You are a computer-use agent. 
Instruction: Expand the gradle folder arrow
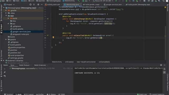pos(6,40)
